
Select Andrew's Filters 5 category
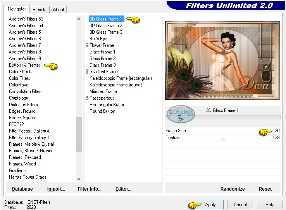25,32
